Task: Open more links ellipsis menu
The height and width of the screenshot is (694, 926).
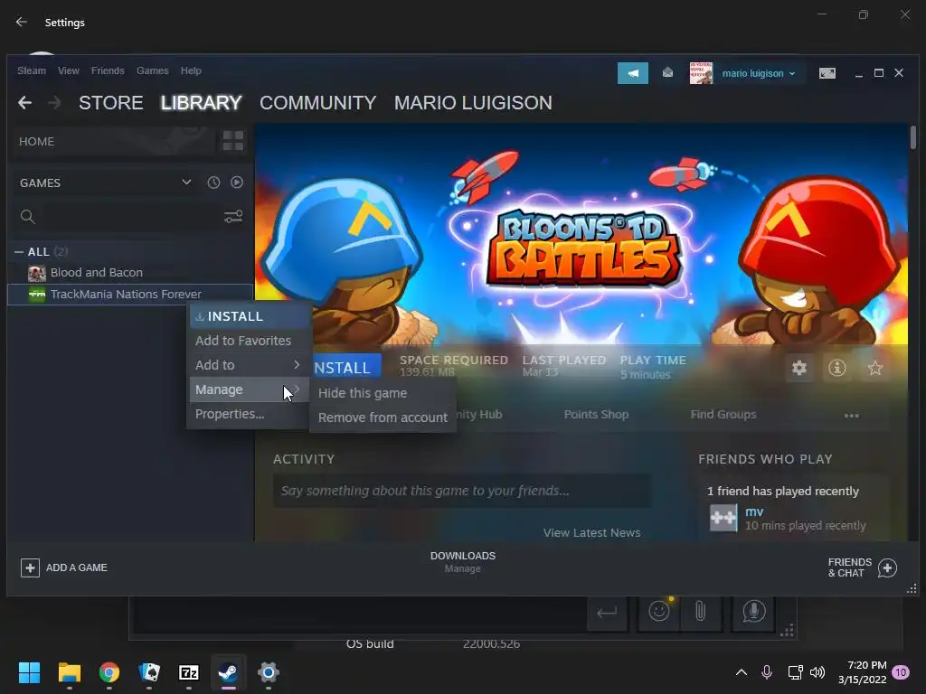Action: click(x=852, y=416)
